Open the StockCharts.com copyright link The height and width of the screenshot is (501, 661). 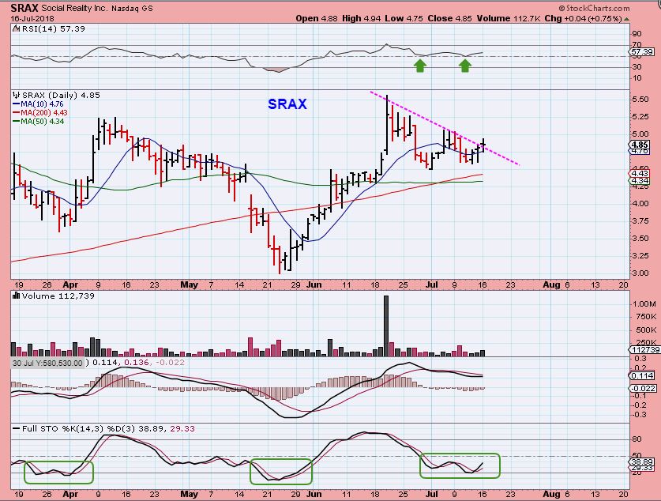tap(595, 8)
